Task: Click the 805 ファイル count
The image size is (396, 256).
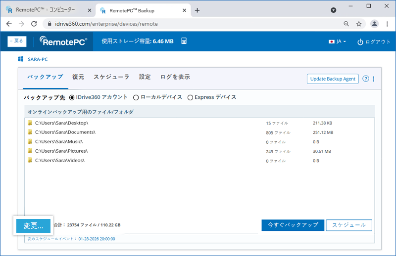Action: coord(278,132)
